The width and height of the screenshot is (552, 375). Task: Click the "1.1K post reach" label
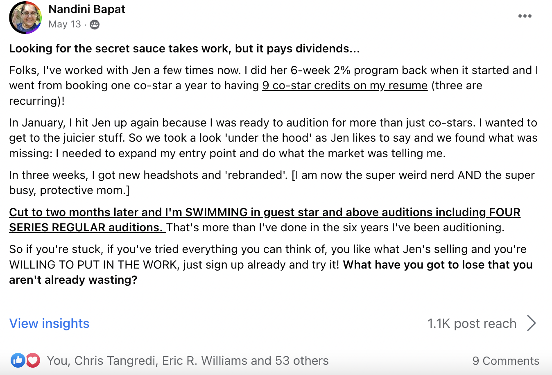point(472,323)
